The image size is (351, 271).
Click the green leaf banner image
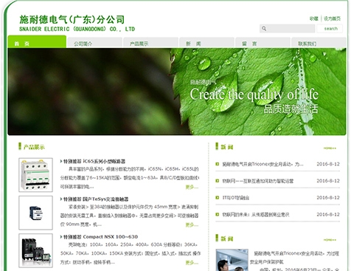tap(177, 92)
